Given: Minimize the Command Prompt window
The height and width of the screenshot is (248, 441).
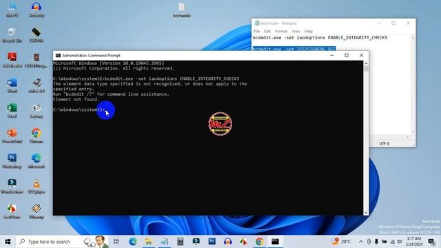Looking at the screenshot, I should 332,55.
